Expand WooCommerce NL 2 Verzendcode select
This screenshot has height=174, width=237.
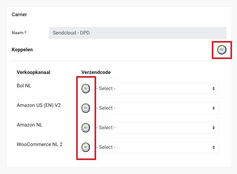click(157, 147)
